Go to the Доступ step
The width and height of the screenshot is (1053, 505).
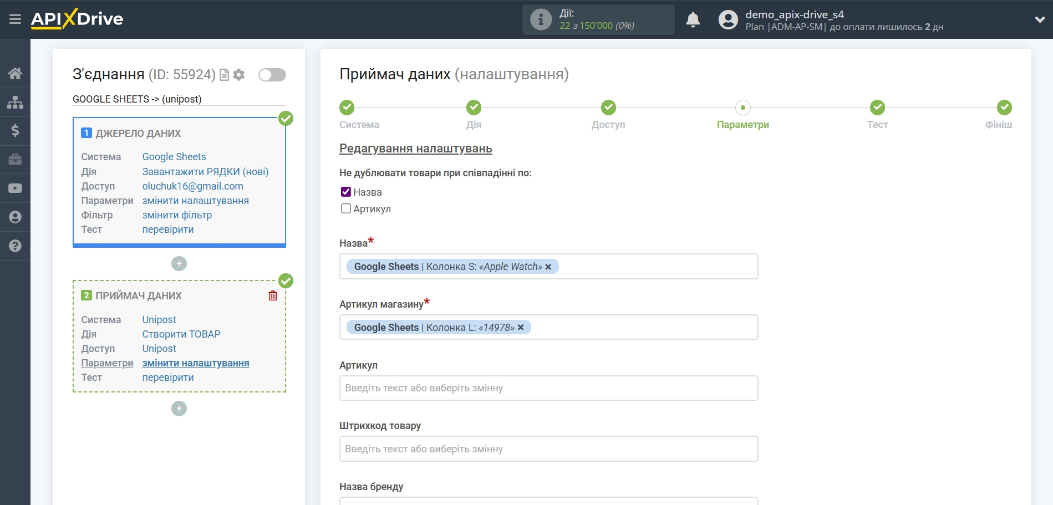point(608,108)
